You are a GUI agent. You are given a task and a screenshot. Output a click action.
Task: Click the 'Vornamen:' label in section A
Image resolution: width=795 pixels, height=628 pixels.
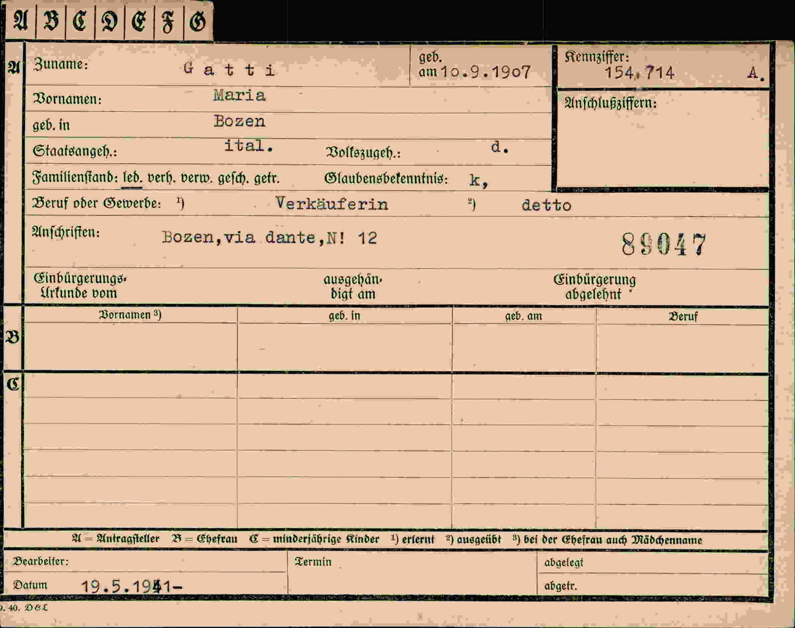pyautogui.click(x=67, y=99)
